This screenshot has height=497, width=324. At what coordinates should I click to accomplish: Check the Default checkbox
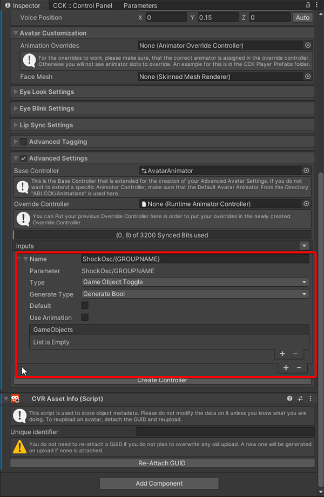point(85,306)
